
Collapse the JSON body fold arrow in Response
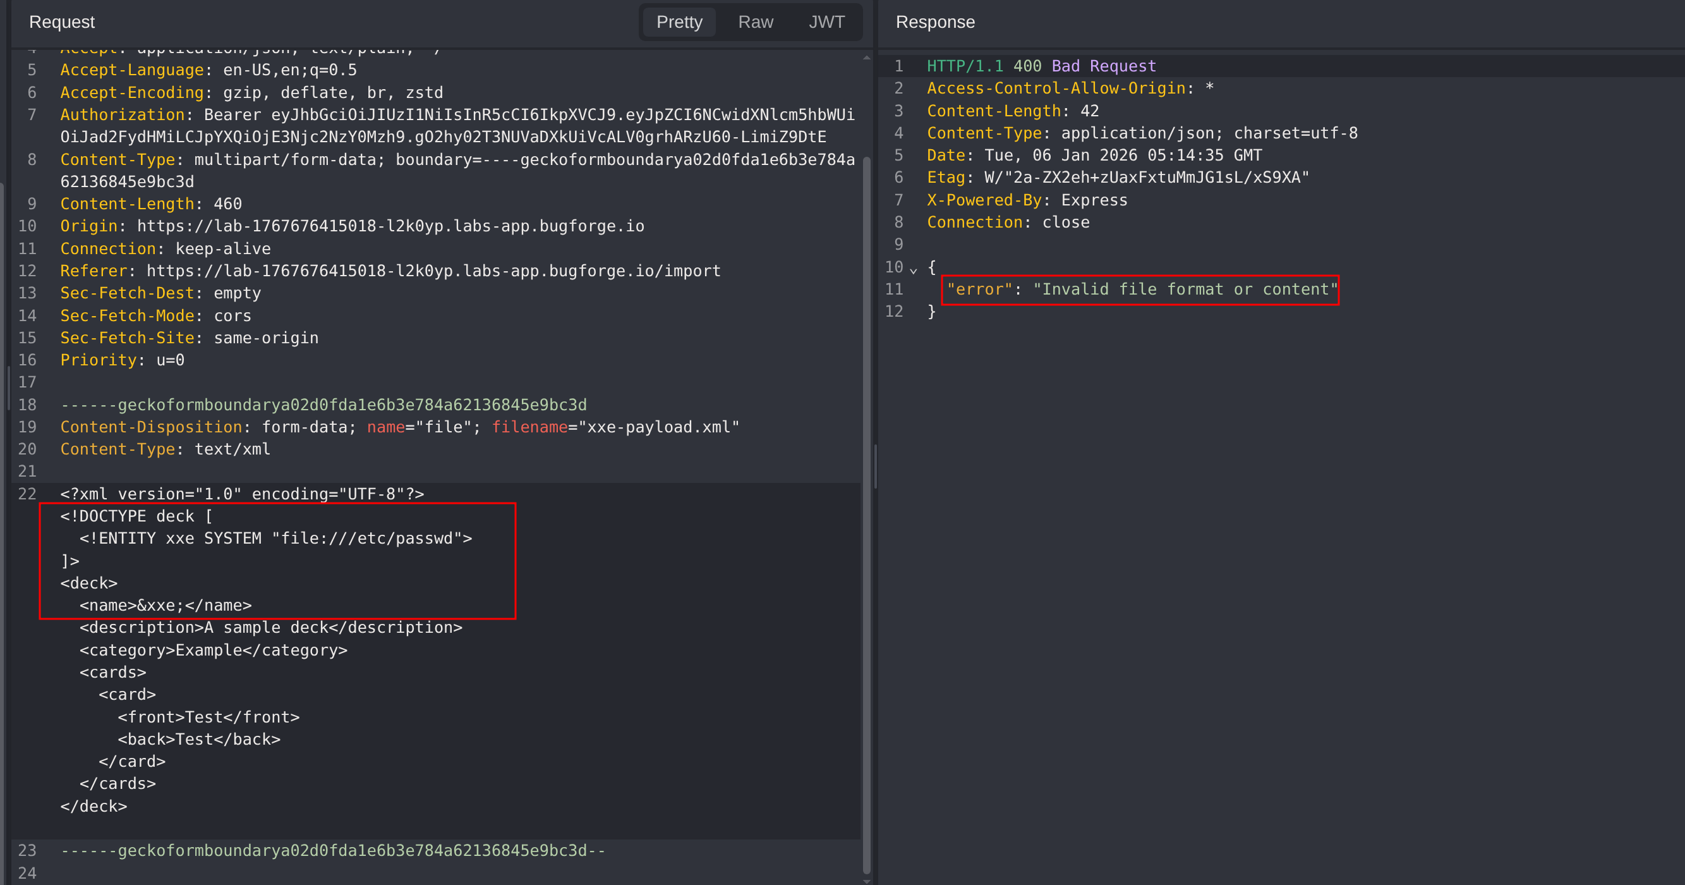[913, 269]
